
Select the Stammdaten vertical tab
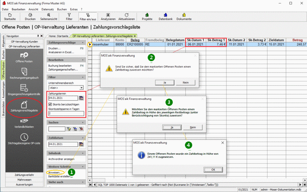3,109
